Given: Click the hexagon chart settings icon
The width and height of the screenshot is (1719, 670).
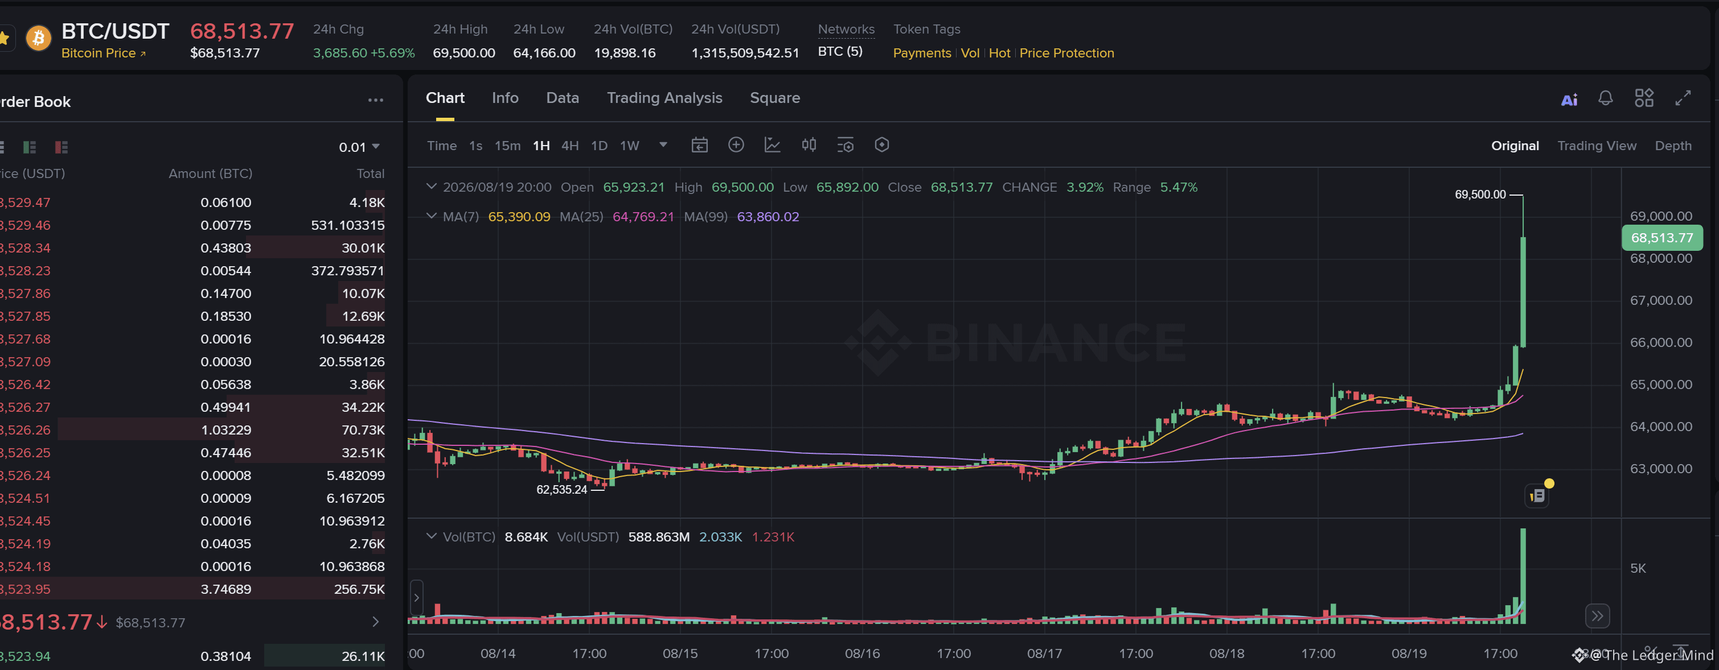Looking at the screenshot, I should click(x=881, y=144).
